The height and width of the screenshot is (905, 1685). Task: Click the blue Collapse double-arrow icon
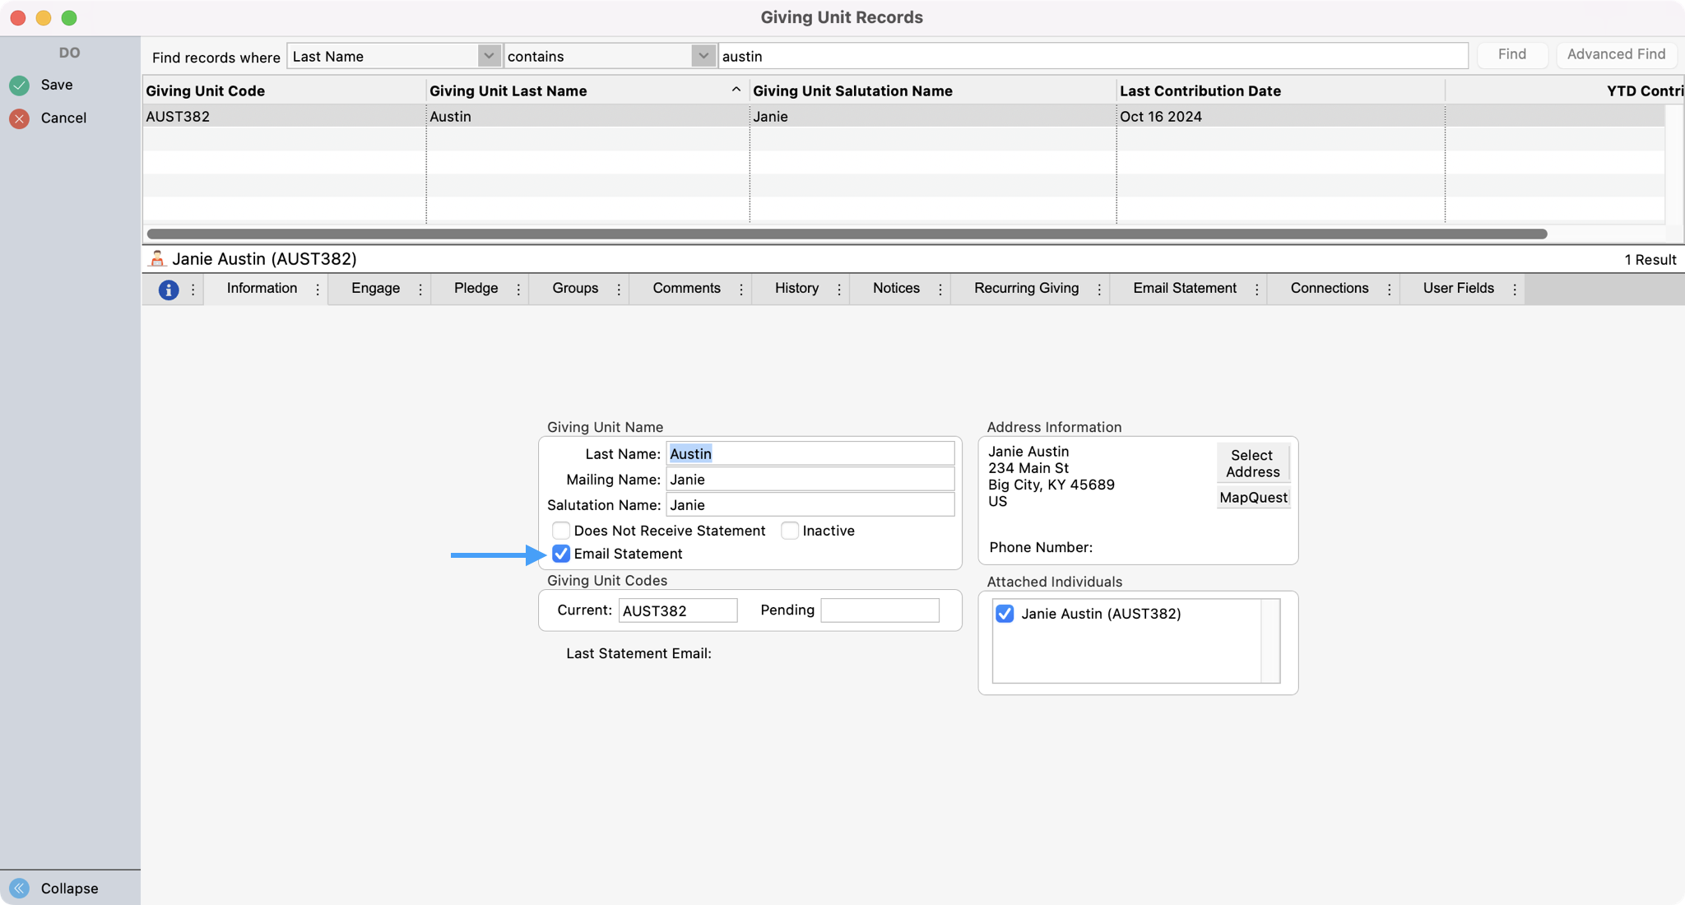[x=19, y=888]
